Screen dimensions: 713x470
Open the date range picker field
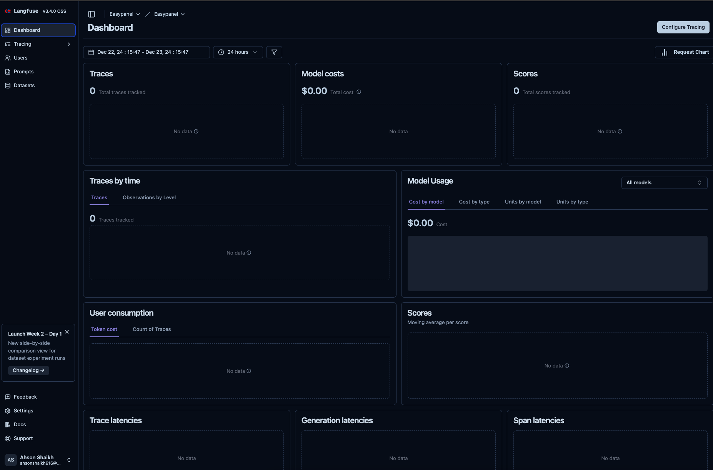[147, 52]
